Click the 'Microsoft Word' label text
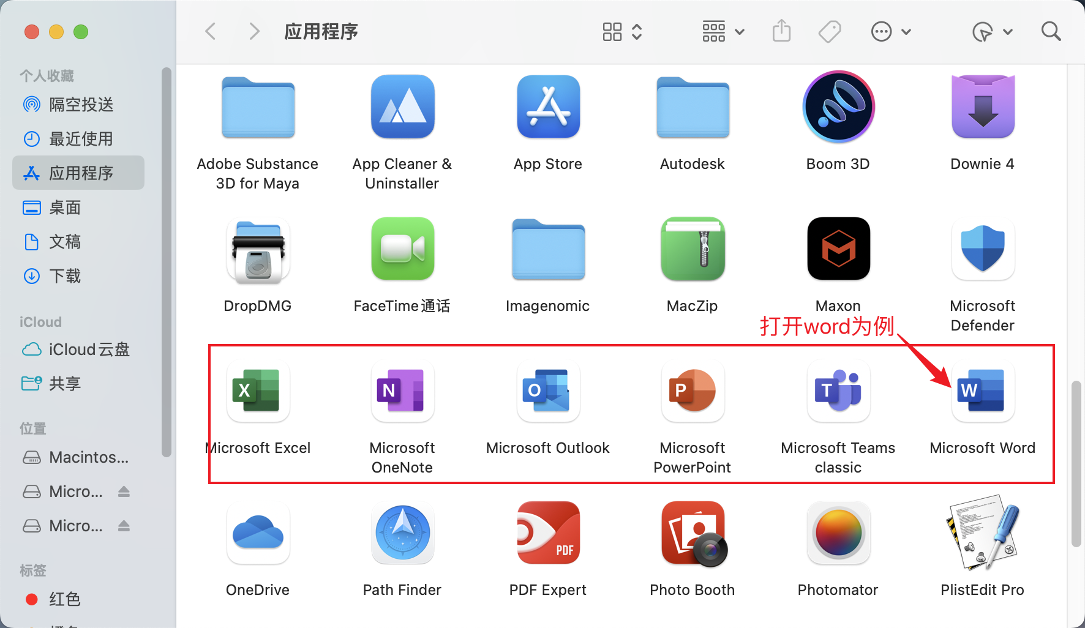The image size is (1085, 628). point(982,448)
